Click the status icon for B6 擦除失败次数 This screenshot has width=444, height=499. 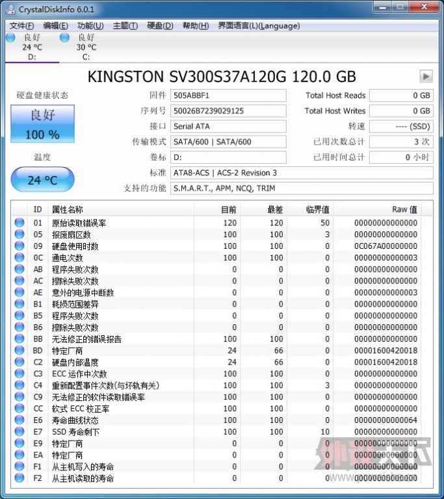click(x=20, y=327)
